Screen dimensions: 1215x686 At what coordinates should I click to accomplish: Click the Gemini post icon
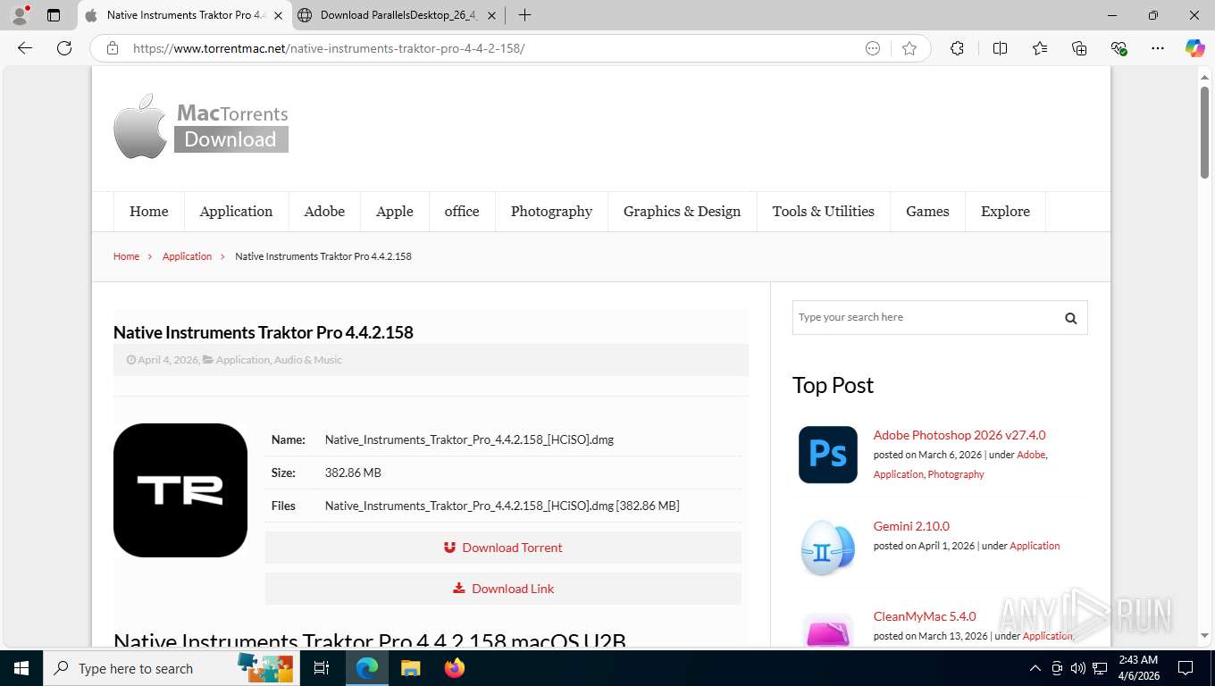coord(828,546)
